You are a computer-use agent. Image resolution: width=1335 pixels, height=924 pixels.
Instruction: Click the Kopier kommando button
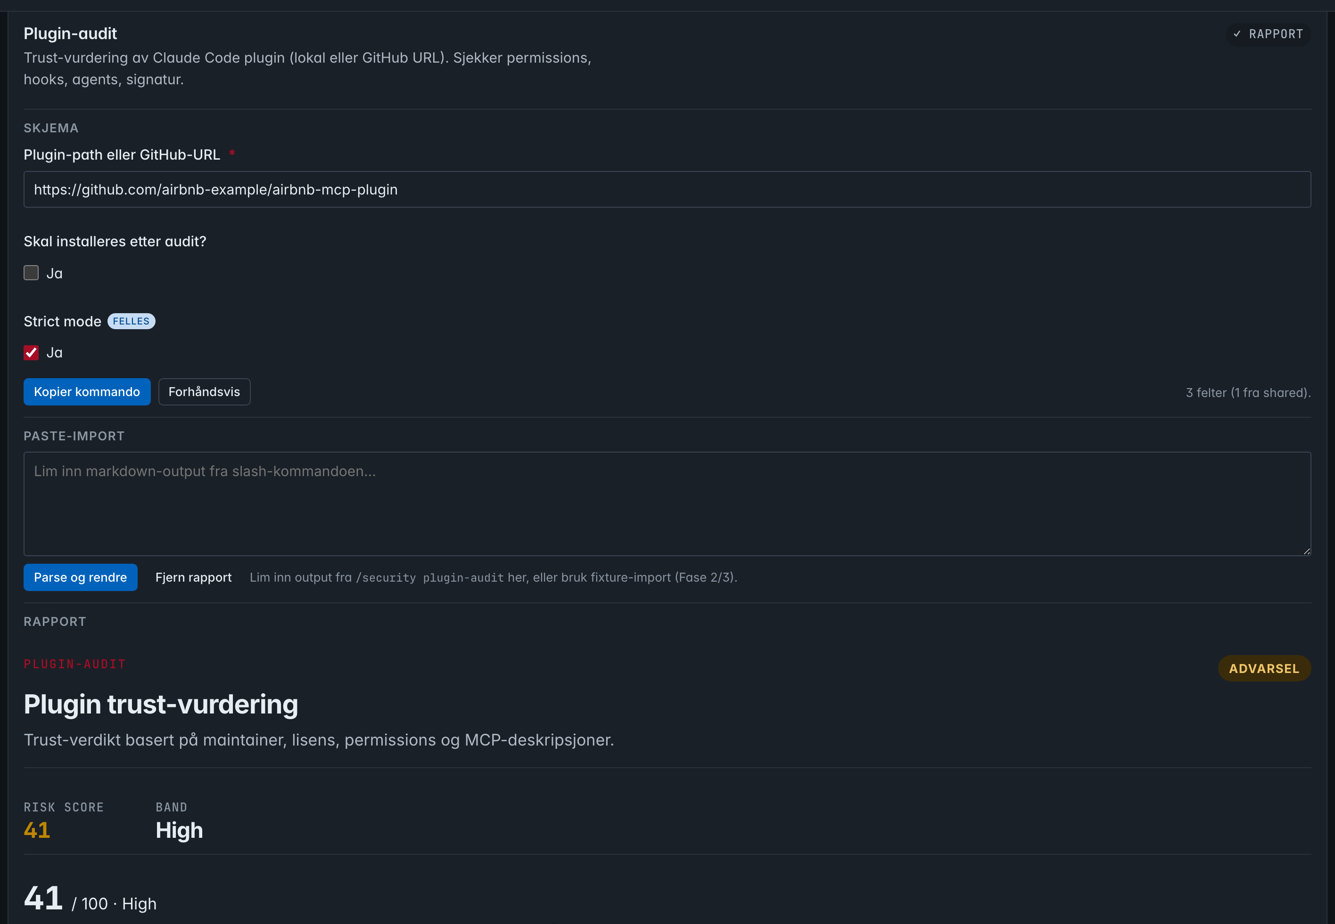(87, 392)
